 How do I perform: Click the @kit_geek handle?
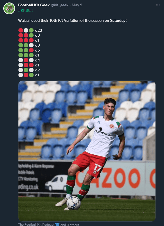point(59,5)
